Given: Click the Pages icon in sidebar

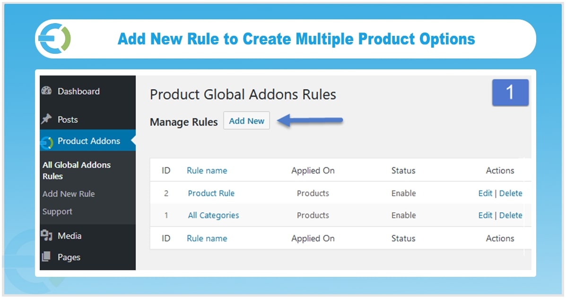Looking at the screenshot, I should tap(46, 257).
